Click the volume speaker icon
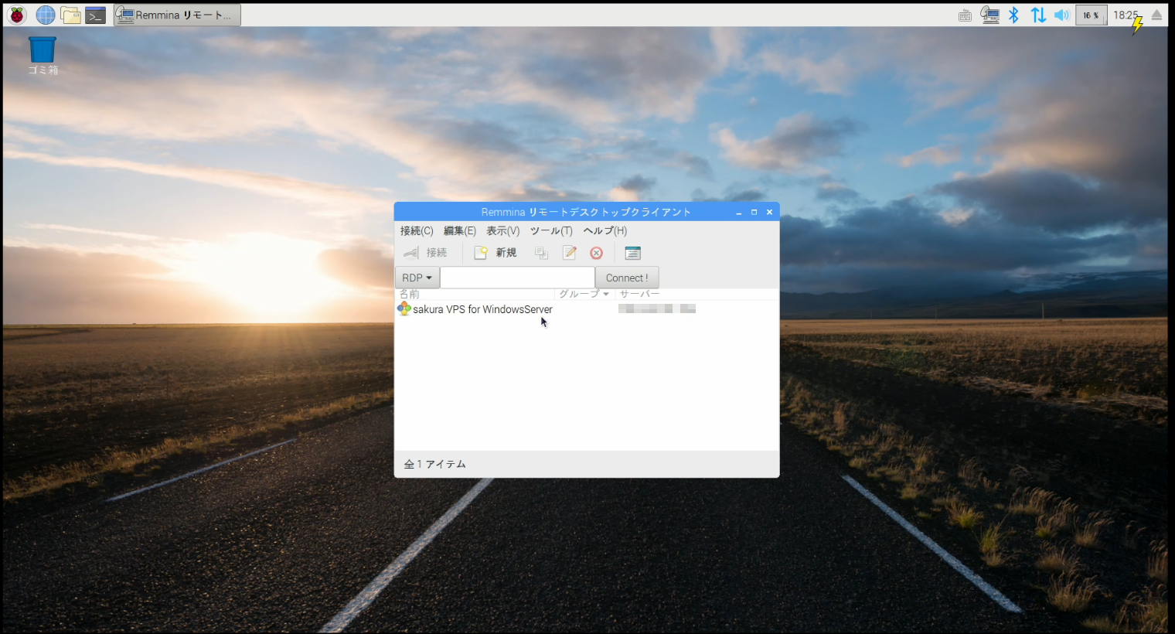The image size is (1175, 634). click(x=1062, y=15)
